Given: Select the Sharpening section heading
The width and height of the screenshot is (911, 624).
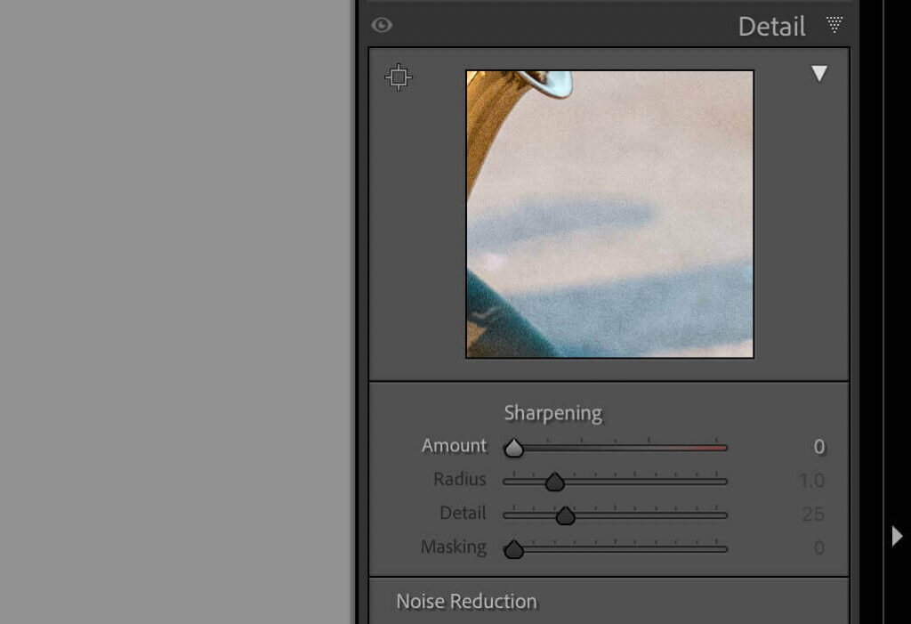Looking at the screenshot, I should pos(552,412).
